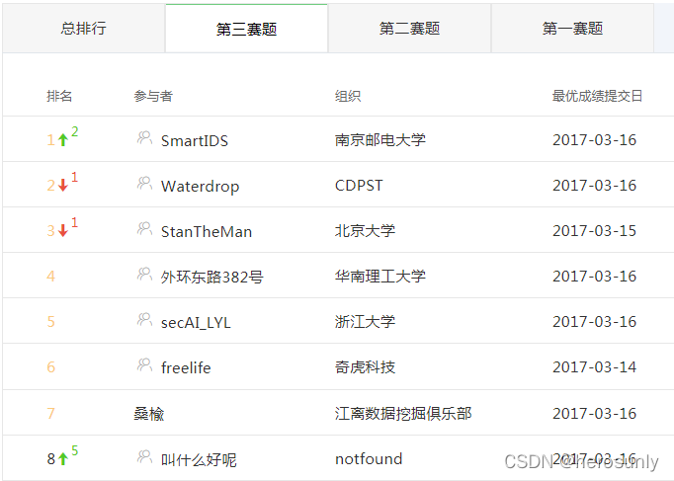Click rank number 4
This screenshot has height=481, width=674.
click(x=50, y=277)
